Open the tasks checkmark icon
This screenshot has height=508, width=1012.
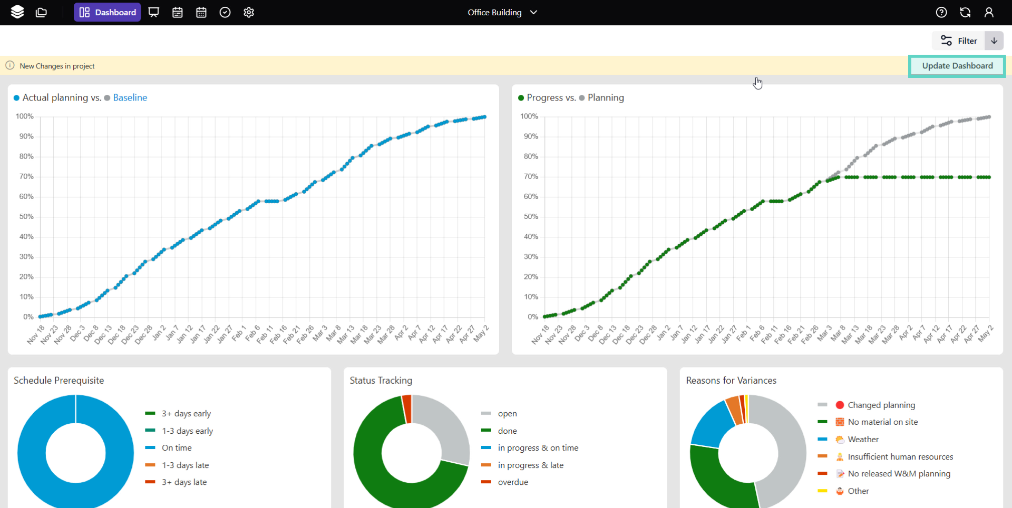[x=225, y=12]
